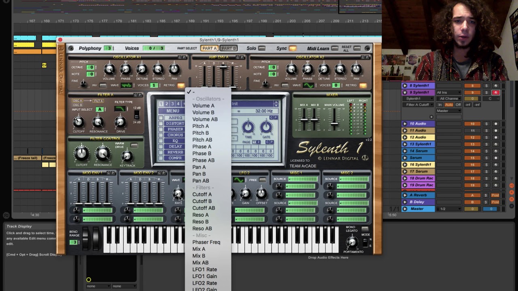
Task: Toggle the Solo switch
Action: click(262, 48)
